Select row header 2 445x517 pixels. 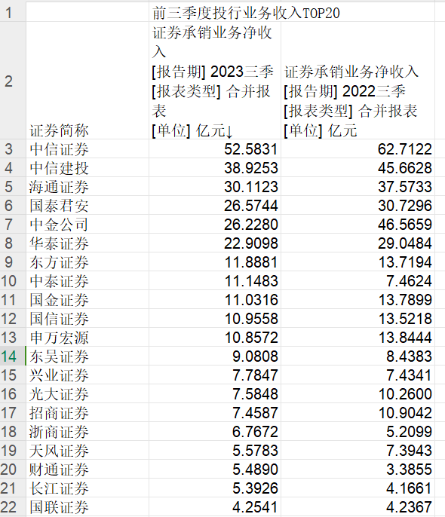[13, 81]
